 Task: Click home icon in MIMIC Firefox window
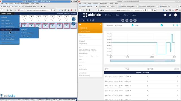coord(11,10)
